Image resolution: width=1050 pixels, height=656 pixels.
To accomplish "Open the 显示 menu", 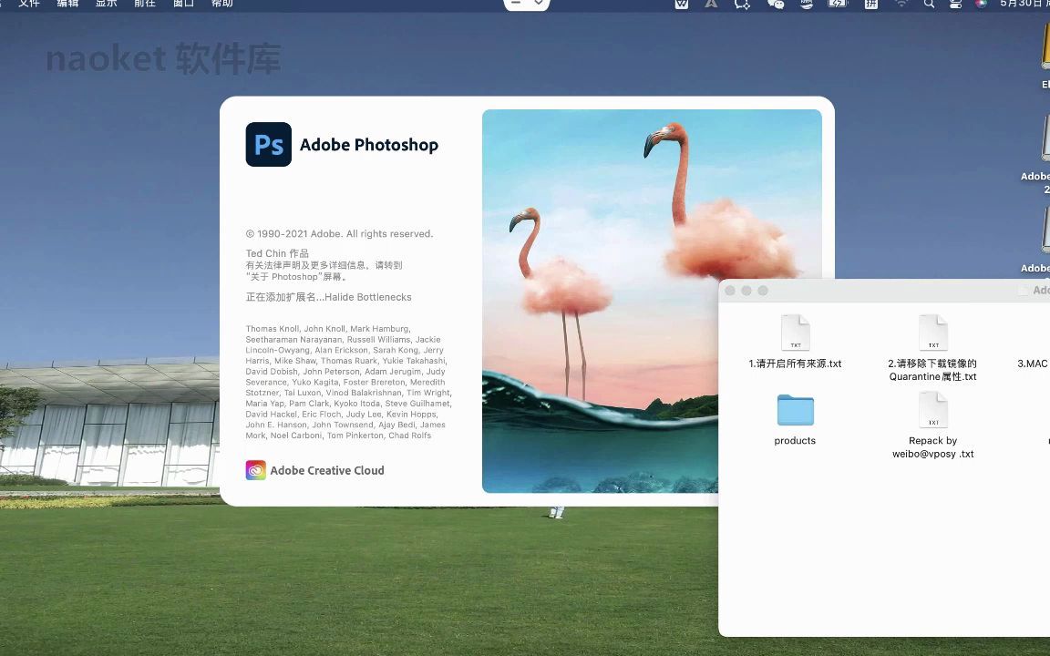I will (107, 4).
